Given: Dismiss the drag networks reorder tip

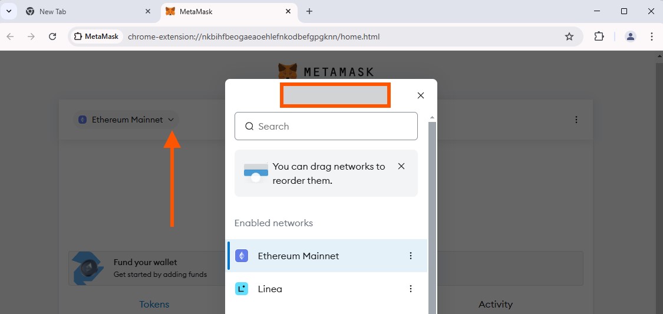Looking at the screenshot, I should 401,166.
